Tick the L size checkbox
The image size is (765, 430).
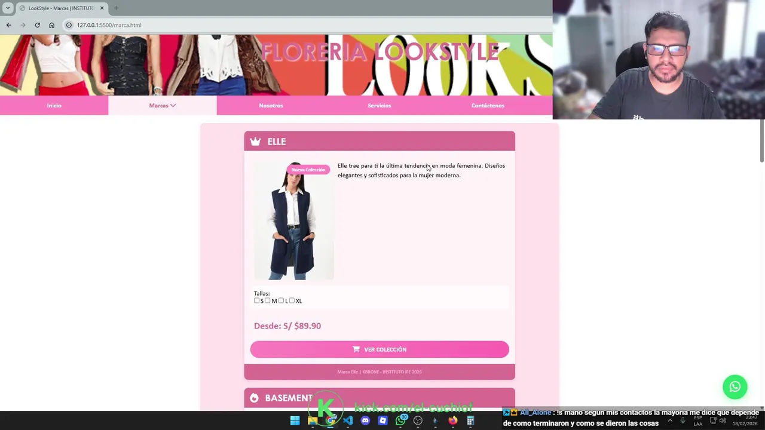[281, 300]
